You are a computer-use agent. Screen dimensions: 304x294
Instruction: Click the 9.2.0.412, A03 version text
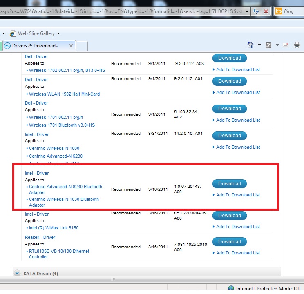click(x=190, y=64)
